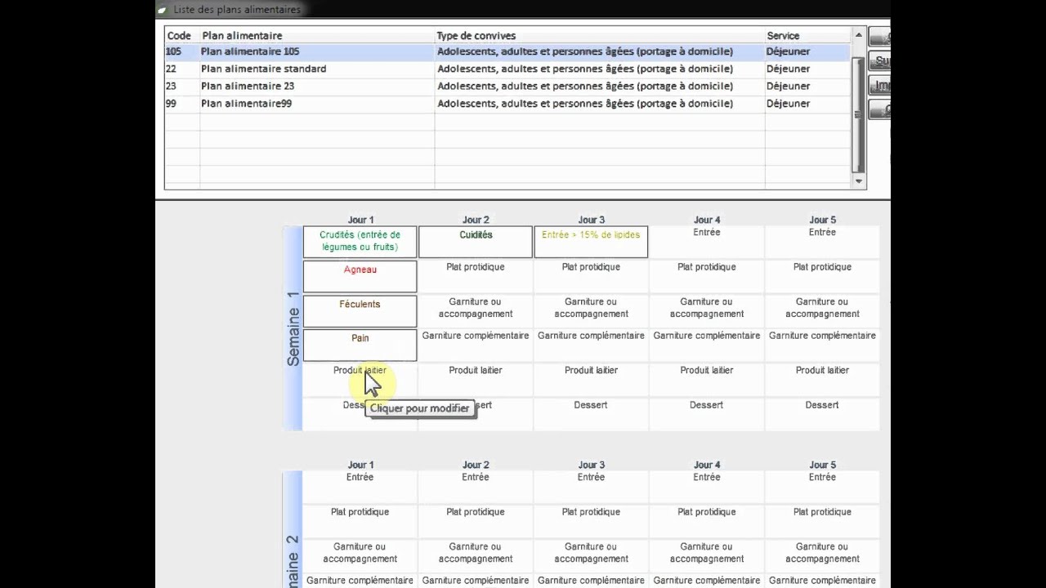The height and width of the screenshot is (588, 1046).
Task: Select the row Plan alimentaire standard
Action: [x=507, y=69]
